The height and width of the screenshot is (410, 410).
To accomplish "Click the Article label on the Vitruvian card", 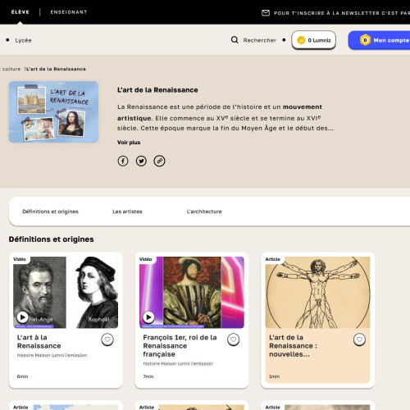I will click(273, 259).
